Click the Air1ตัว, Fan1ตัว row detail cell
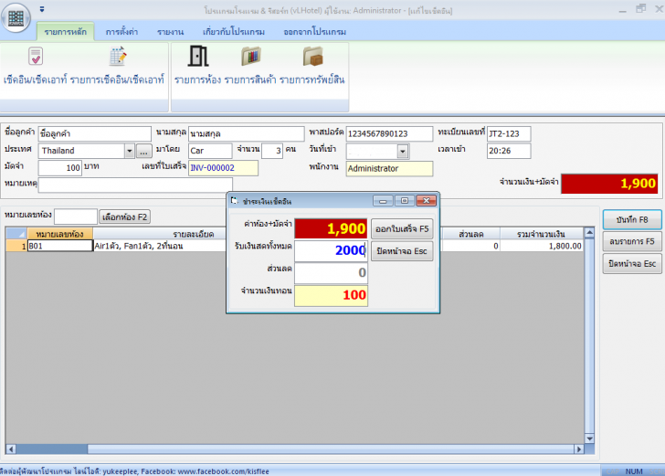Screen dimensions: 665x476 (160, 246)
